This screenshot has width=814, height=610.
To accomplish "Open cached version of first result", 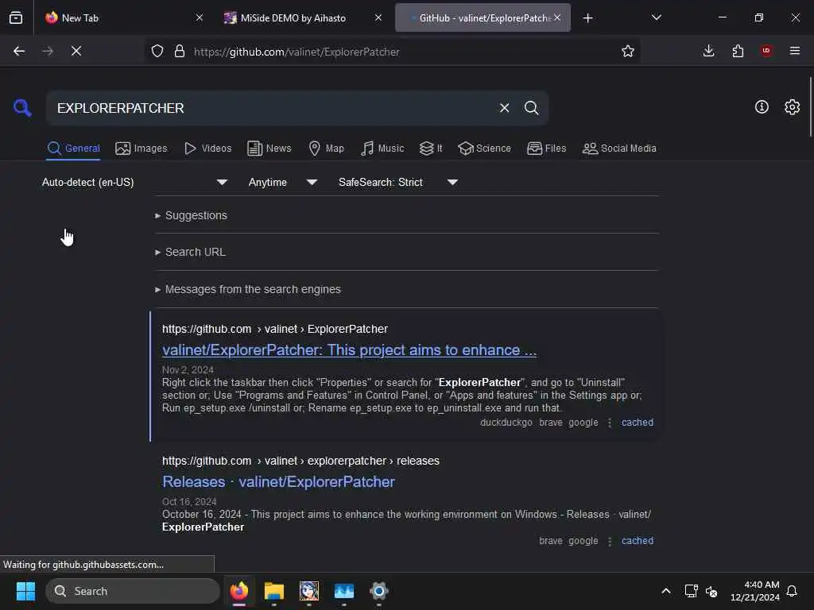I will pos(637,423).
